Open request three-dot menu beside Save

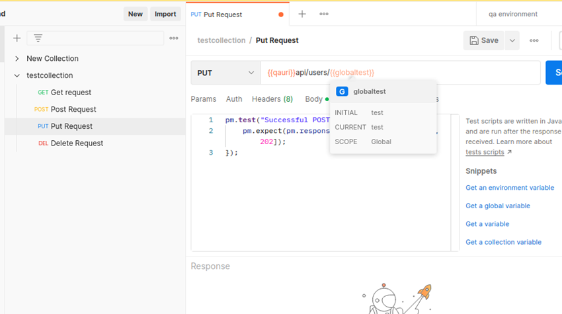534,40
